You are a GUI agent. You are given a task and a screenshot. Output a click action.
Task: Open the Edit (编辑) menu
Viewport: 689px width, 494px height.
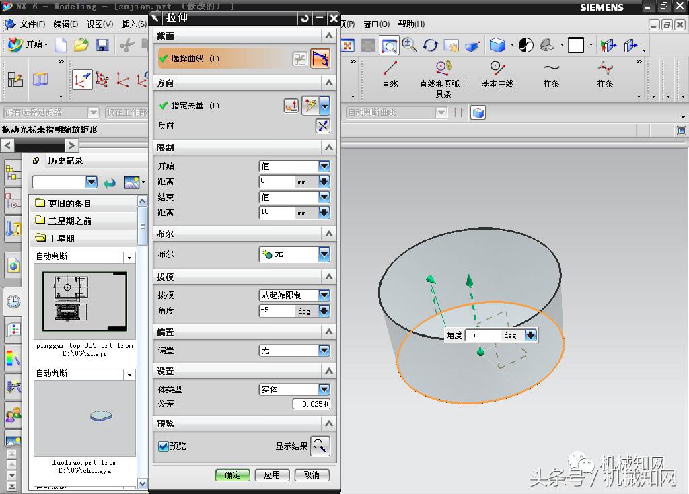pos(65,24)
